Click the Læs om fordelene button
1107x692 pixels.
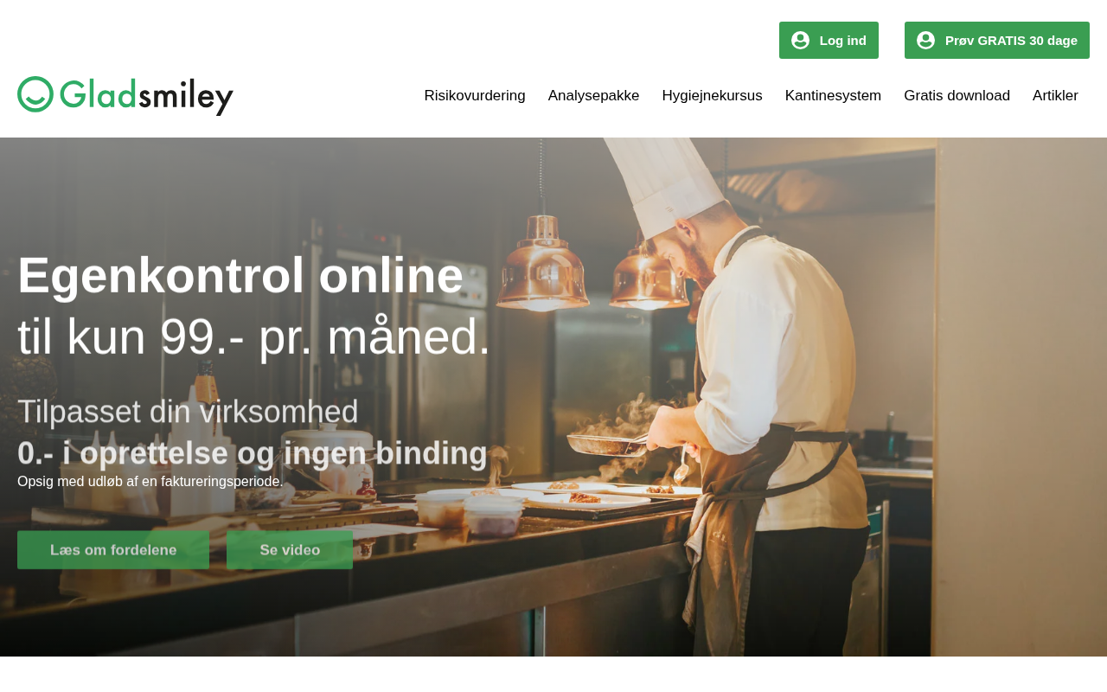point(113,550)
